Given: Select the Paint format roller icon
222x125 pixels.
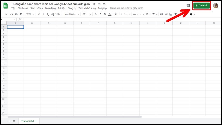Looking at the screenshot, I should point(21,14).
